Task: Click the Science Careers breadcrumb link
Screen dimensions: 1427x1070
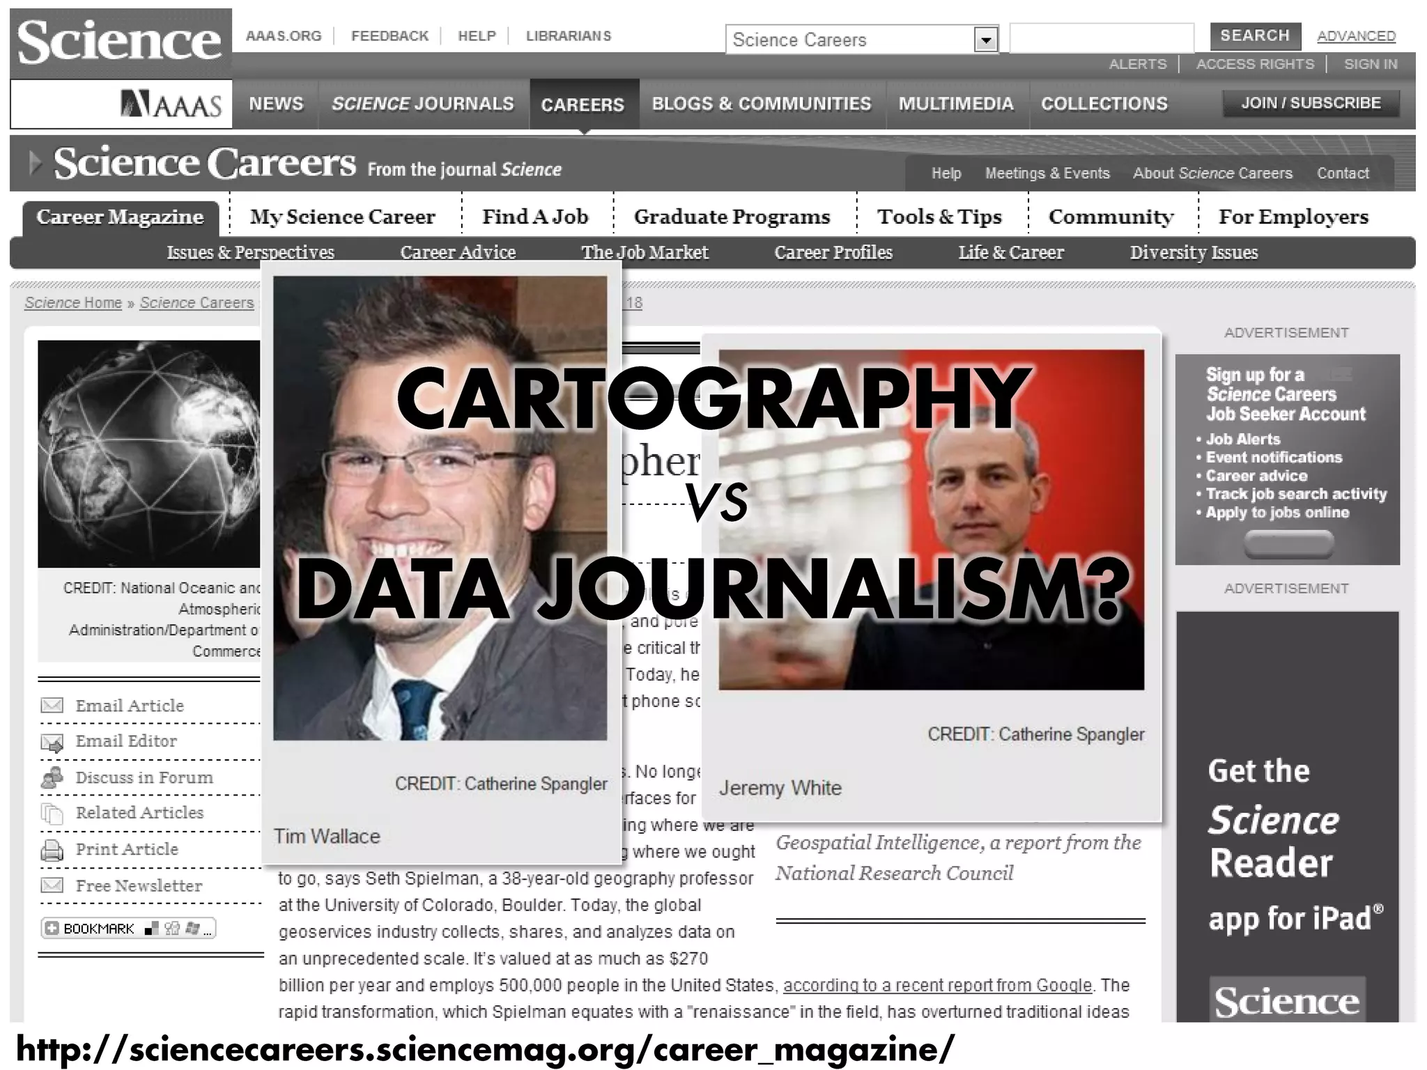Action: click(x=197, y=303)
